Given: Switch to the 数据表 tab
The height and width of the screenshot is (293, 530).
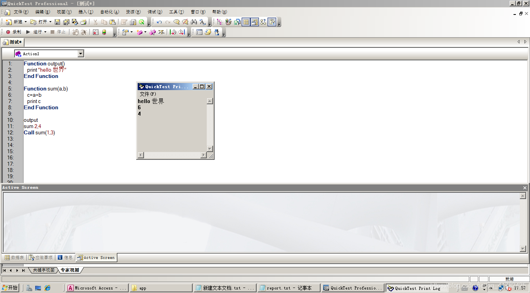Looking at the screenshot, I should [15, 257].
